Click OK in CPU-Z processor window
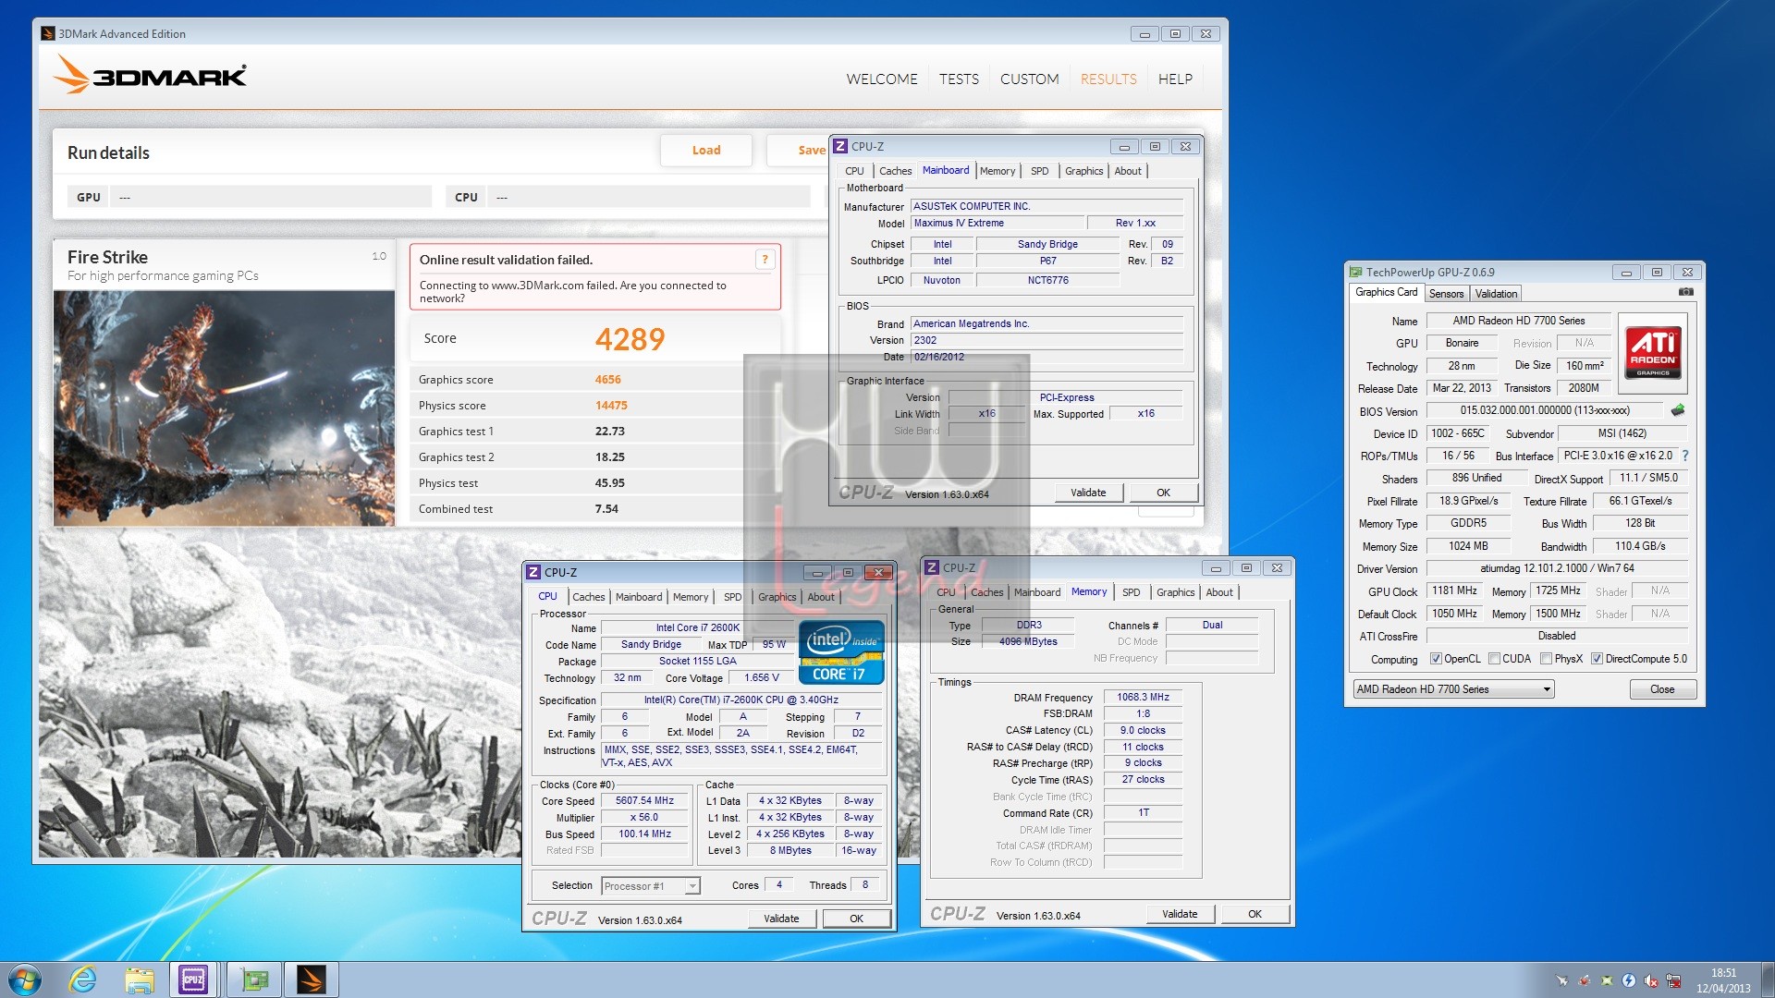The width and height of the screenshot is (1775, 998). 856,919
